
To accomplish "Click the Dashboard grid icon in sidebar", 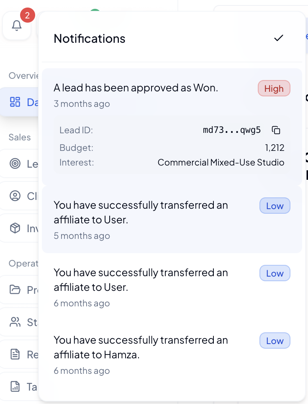I will 15,102.
